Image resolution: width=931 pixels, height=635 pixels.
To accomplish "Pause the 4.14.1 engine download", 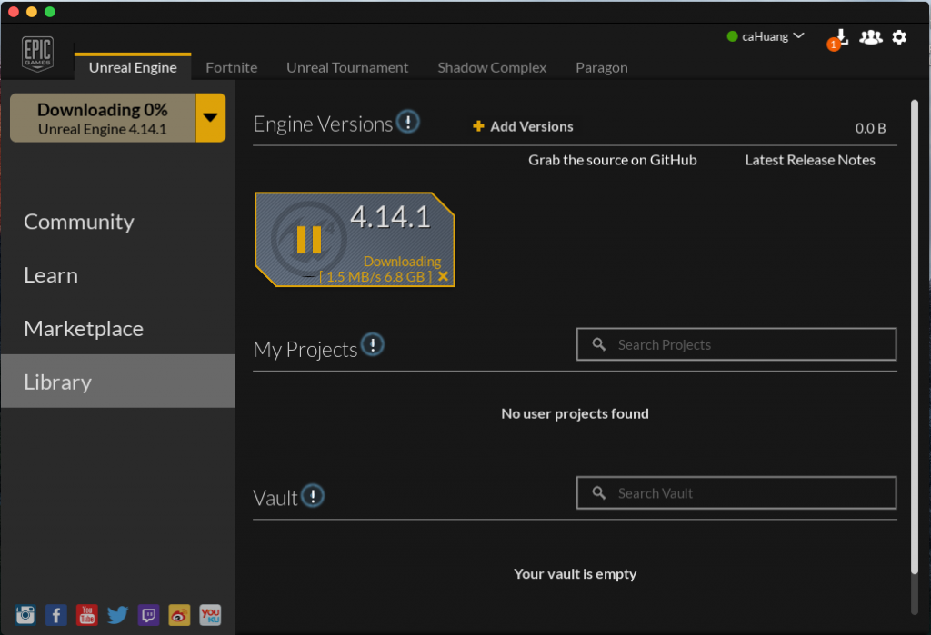I will 309,239.
